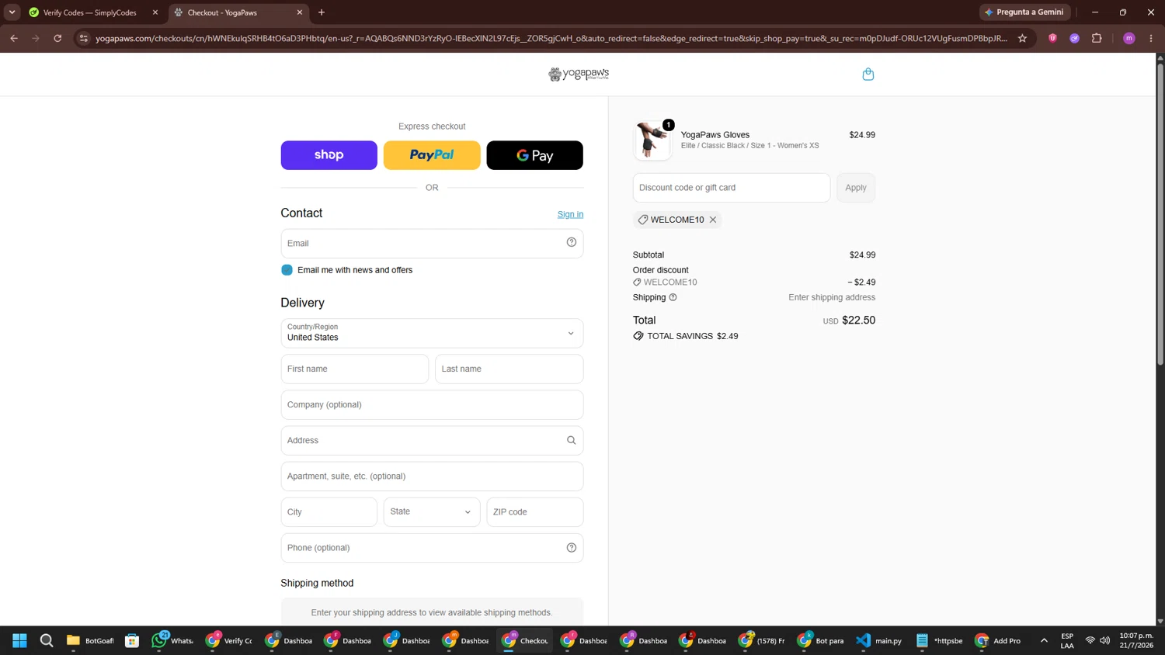This screenshot has height=655, width=1165.
Task: Open the Chrome profile avatar
Action: pyautogui.click(x=1129, y=38)
